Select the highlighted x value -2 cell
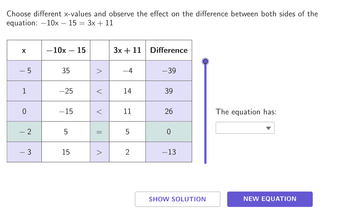The image size is (342, 214). coord(24,132)
